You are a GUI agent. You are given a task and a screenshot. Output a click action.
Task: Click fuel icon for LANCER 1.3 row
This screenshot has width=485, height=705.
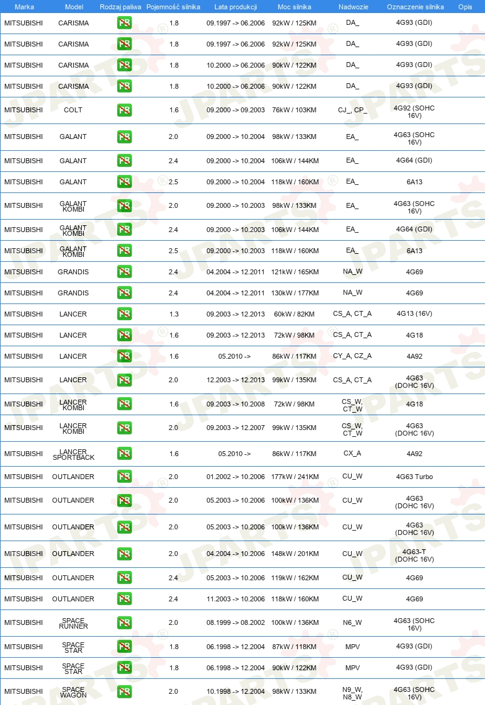tap(125, 314)
